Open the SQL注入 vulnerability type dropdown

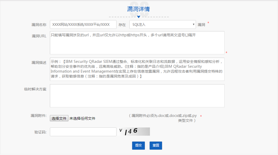pyautogui.click(x=163, y=25)
